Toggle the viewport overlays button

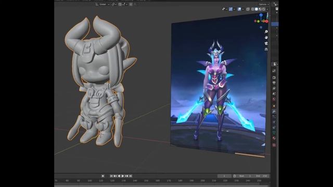coord(239,9)
